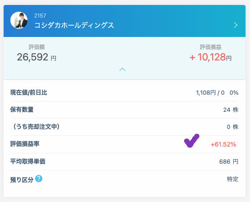250x202 pixels.
Task: Click the (うち売却注文中) row label
Action: click(x=36, y=127)
